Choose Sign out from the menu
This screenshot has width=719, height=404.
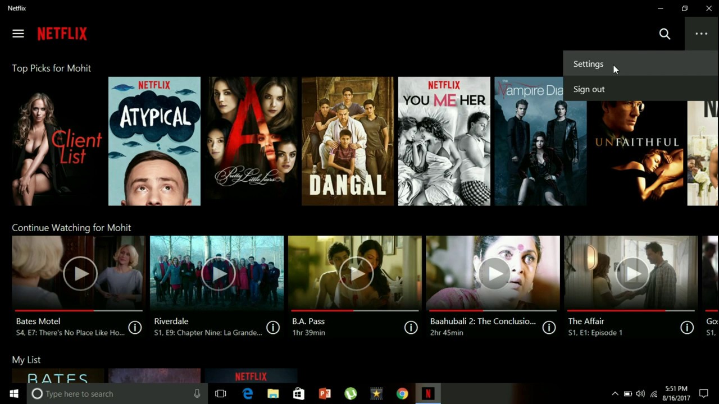(640, 89)
